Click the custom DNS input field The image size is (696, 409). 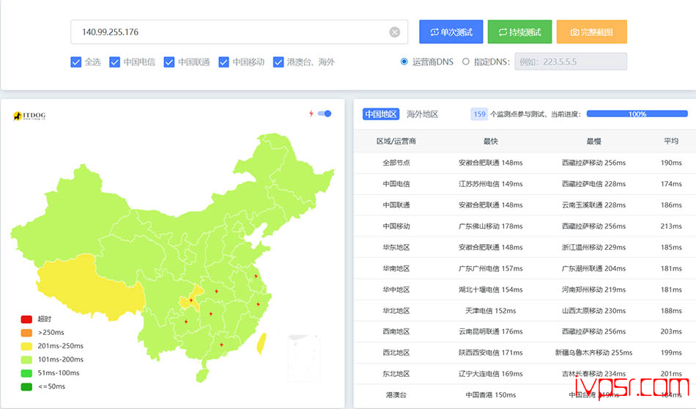tap(571, 62)
